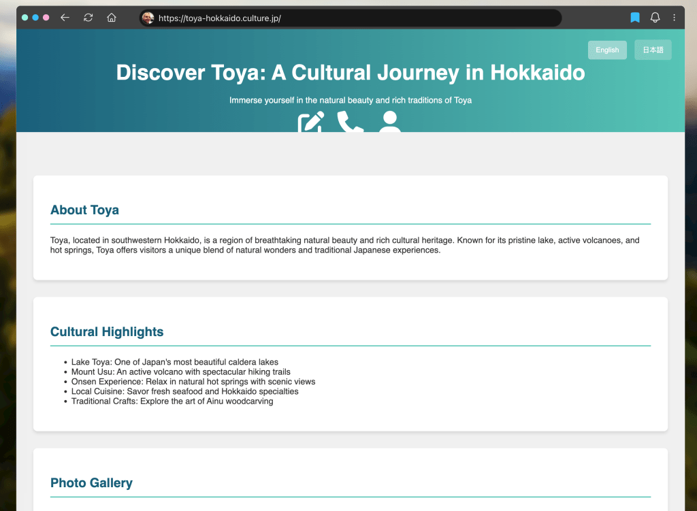Click the Photo Gallery heading
Viewport: 697px width, 511px height.
(91, 483)
